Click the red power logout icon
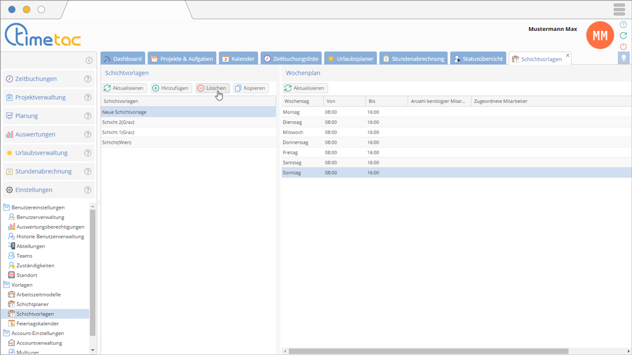This screenshot has width=632, height=355. pyautogui.click(x=623, y=46)
